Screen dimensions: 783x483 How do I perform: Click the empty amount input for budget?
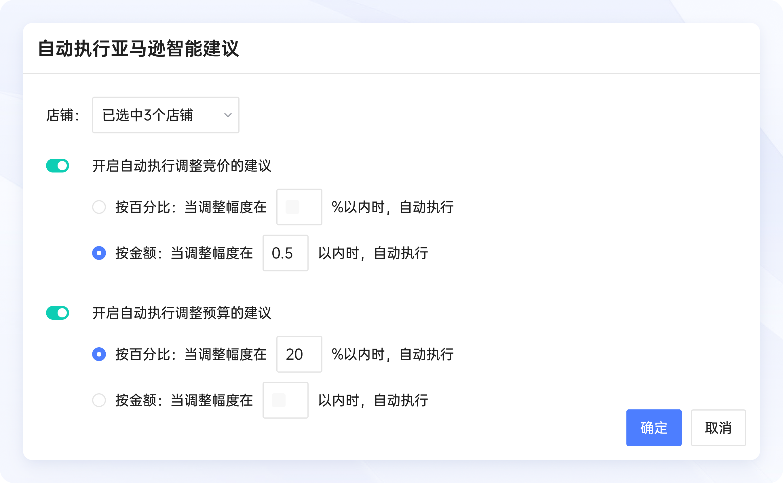[285, 400]
